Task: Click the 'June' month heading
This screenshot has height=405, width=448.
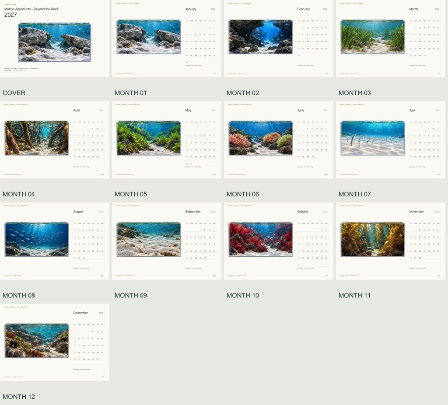Action: (301, 110)
